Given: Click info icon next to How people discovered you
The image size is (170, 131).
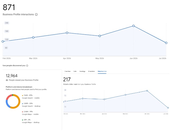Looking at the screenshot, I should pos(27,66).
